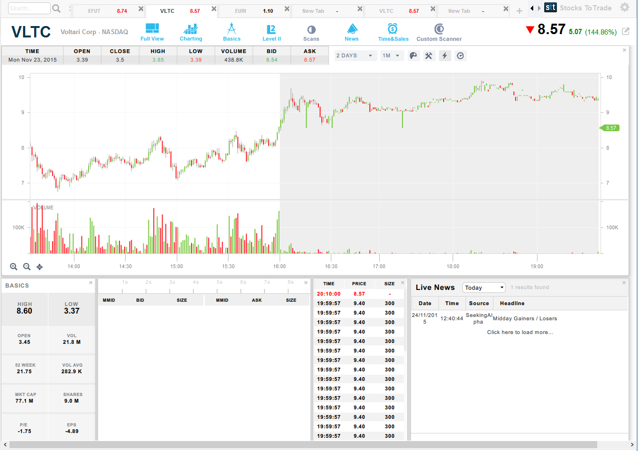Sort news by Date column header

pos(425,304)
